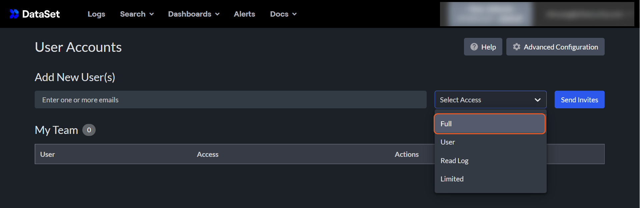The image size is (640, 208).
Task: Focus the email addresses input field
Action: pos(230,100)
